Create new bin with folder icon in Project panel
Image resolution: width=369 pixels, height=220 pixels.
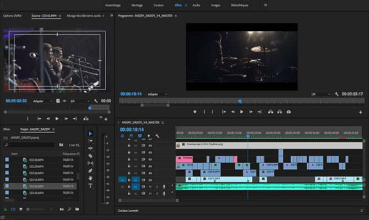(x=61, y=145)
